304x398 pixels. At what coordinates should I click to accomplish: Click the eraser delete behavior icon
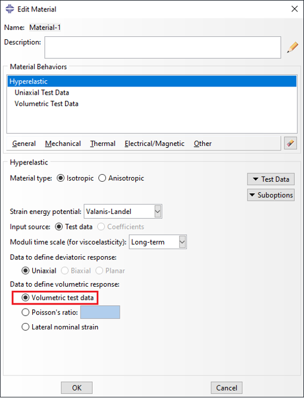(x=290, y=143)
